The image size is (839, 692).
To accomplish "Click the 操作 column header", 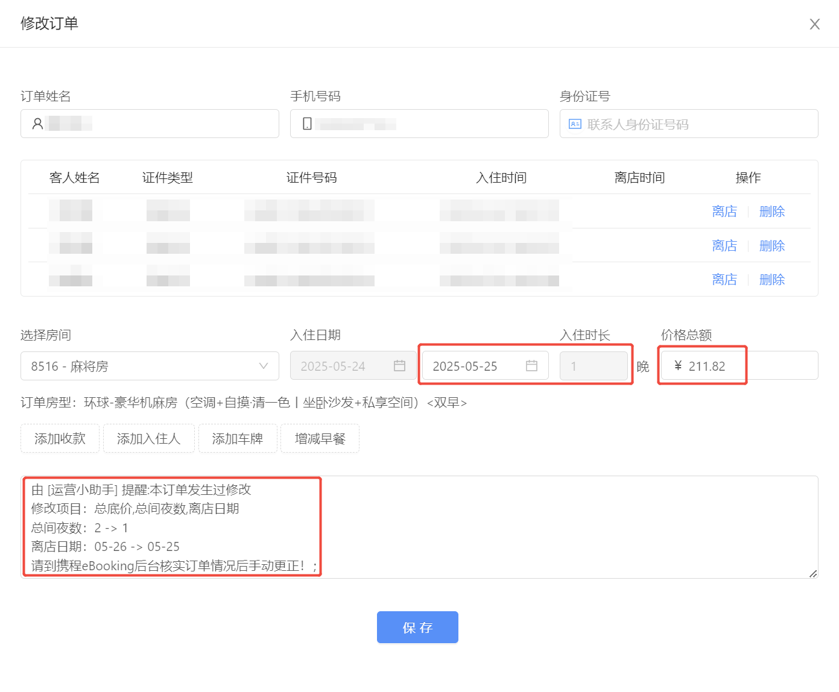I will 748,178.
